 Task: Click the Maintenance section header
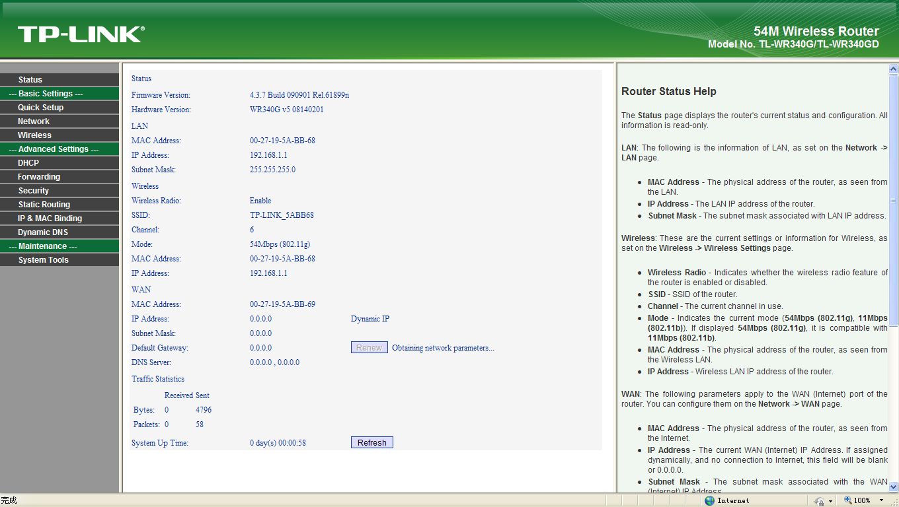click(59, 246)
